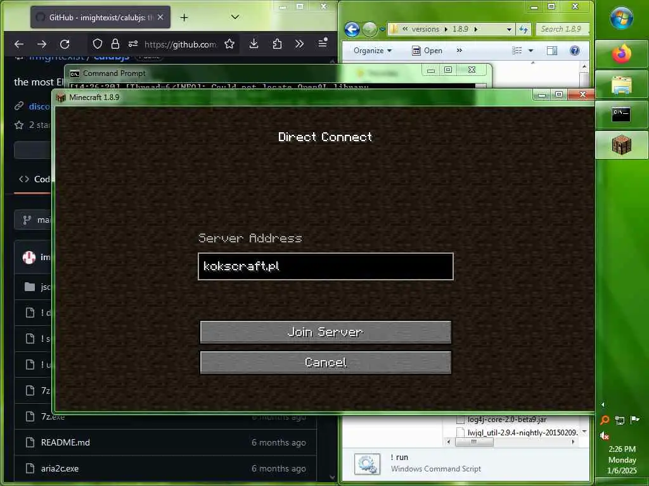Open network tray icon
Image resolution: width=649 pixels, height=486 pixels.
pyautogui.click(x=620, y=420)
